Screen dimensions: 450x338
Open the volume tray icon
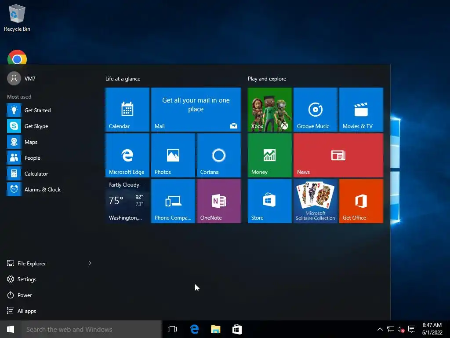click(401, 329)
